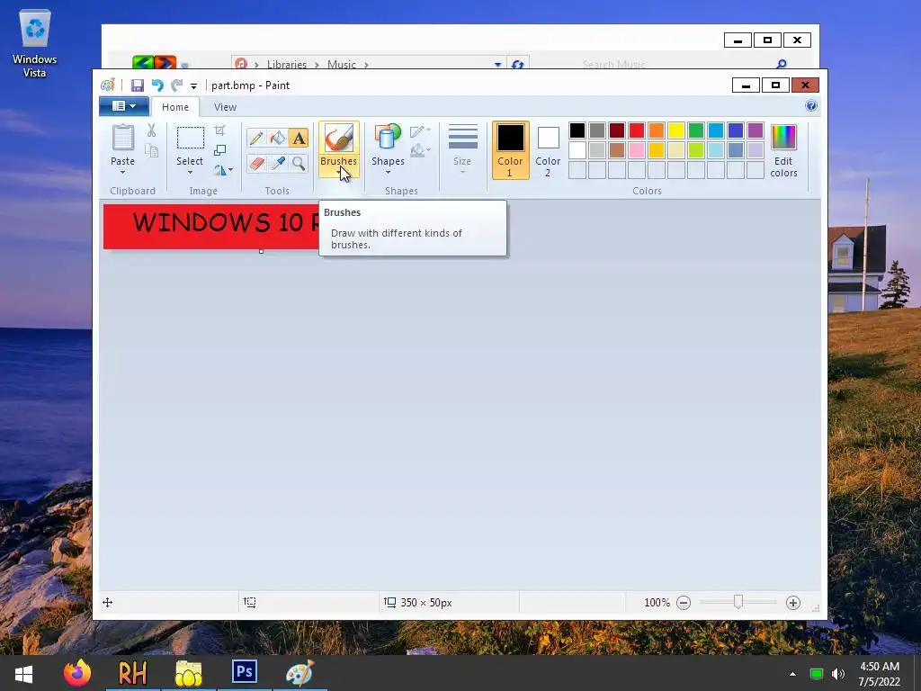Open the Select dropdown arrow
Screen dimensions: 921x691
click(x=190, y=172)
